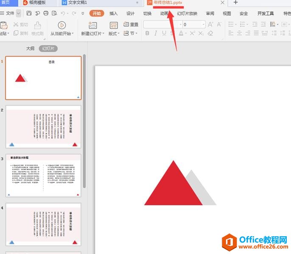Viewport: 291px width, 254px height.
Task: Click the font color A icon
Action: 181,33
